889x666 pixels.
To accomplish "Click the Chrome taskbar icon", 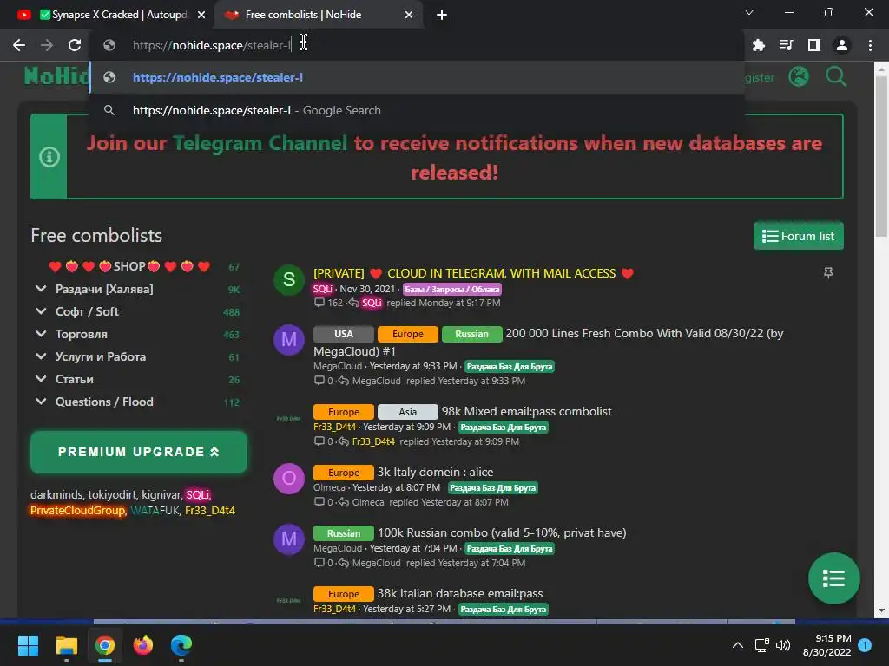I will click(105, 645).
